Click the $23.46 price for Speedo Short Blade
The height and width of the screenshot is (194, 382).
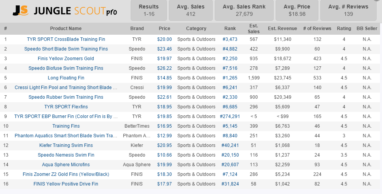164,49
